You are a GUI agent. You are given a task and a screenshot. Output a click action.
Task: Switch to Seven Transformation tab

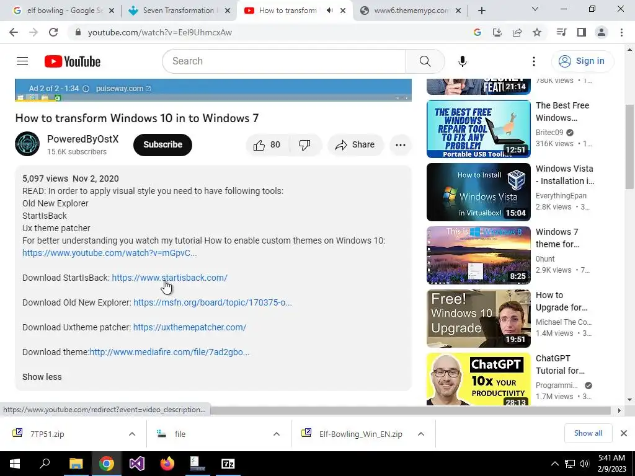click(x=179, y=11)
